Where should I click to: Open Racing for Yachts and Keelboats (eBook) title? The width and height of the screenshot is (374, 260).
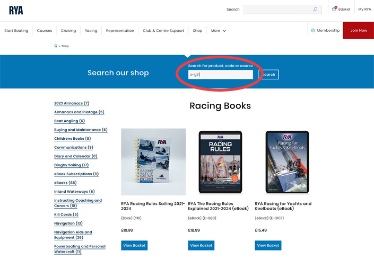283,206
